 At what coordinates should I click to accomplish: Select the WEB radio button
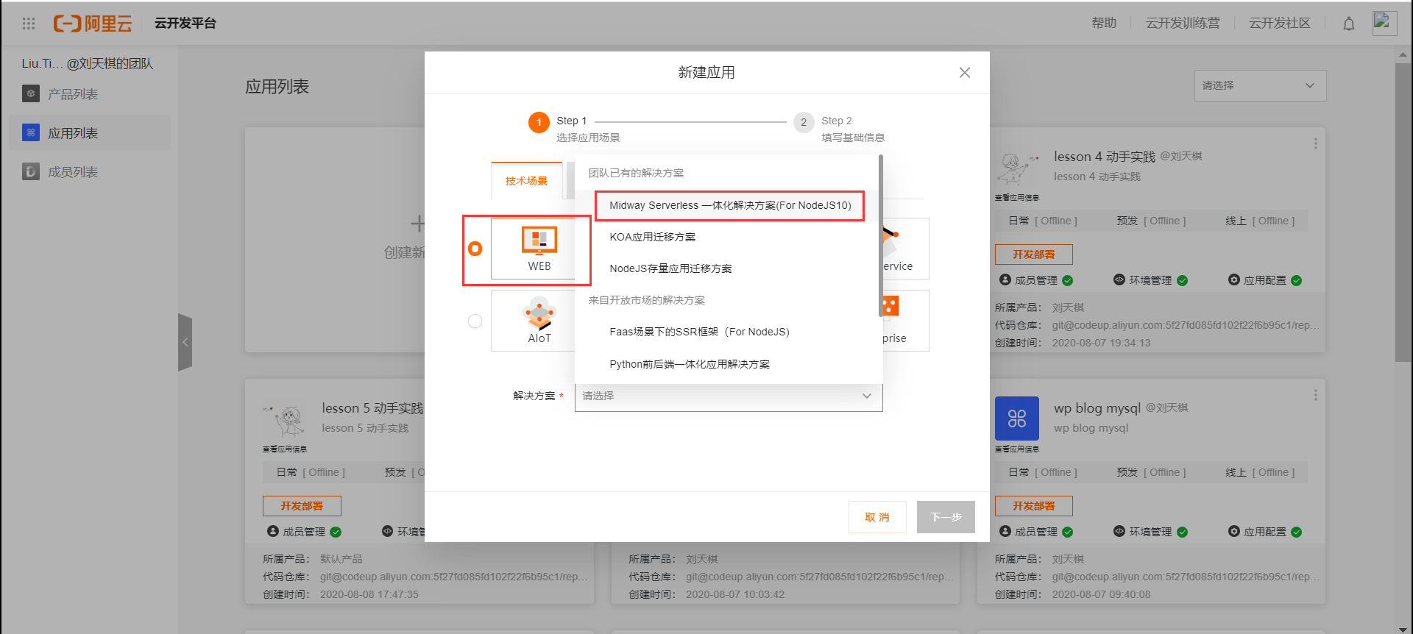(475, 249)
